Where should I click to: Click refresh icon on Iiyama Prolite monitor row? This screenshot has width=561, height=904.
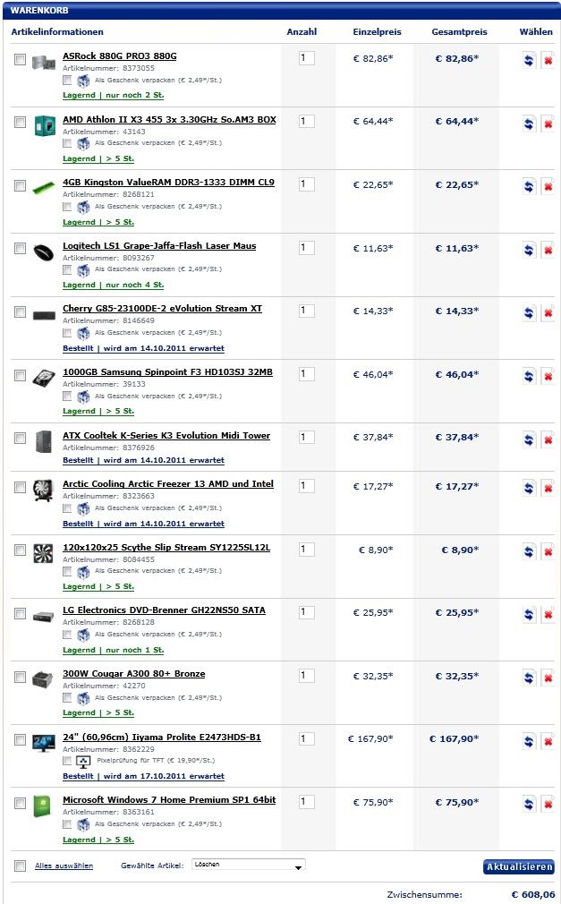(x=529, y=741)
